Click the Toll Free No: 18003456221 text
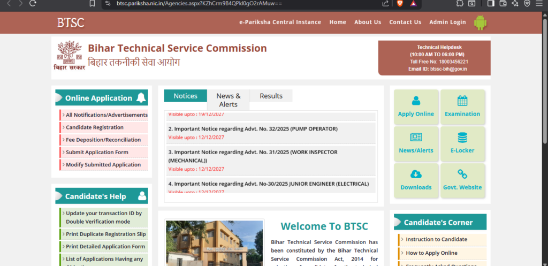This screenshot has height=266, width=548. [439, 62]
